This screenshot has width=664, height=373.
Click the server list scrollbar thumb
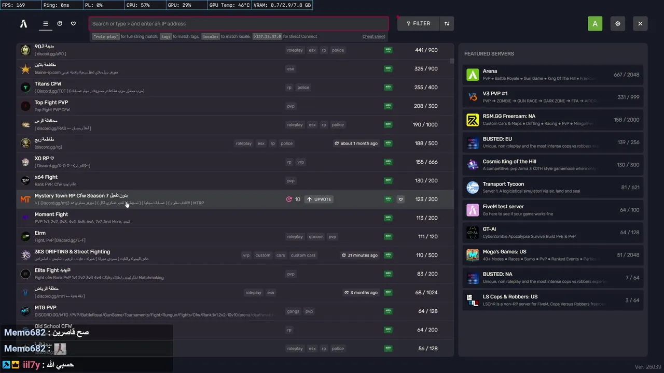coord(452,61)
